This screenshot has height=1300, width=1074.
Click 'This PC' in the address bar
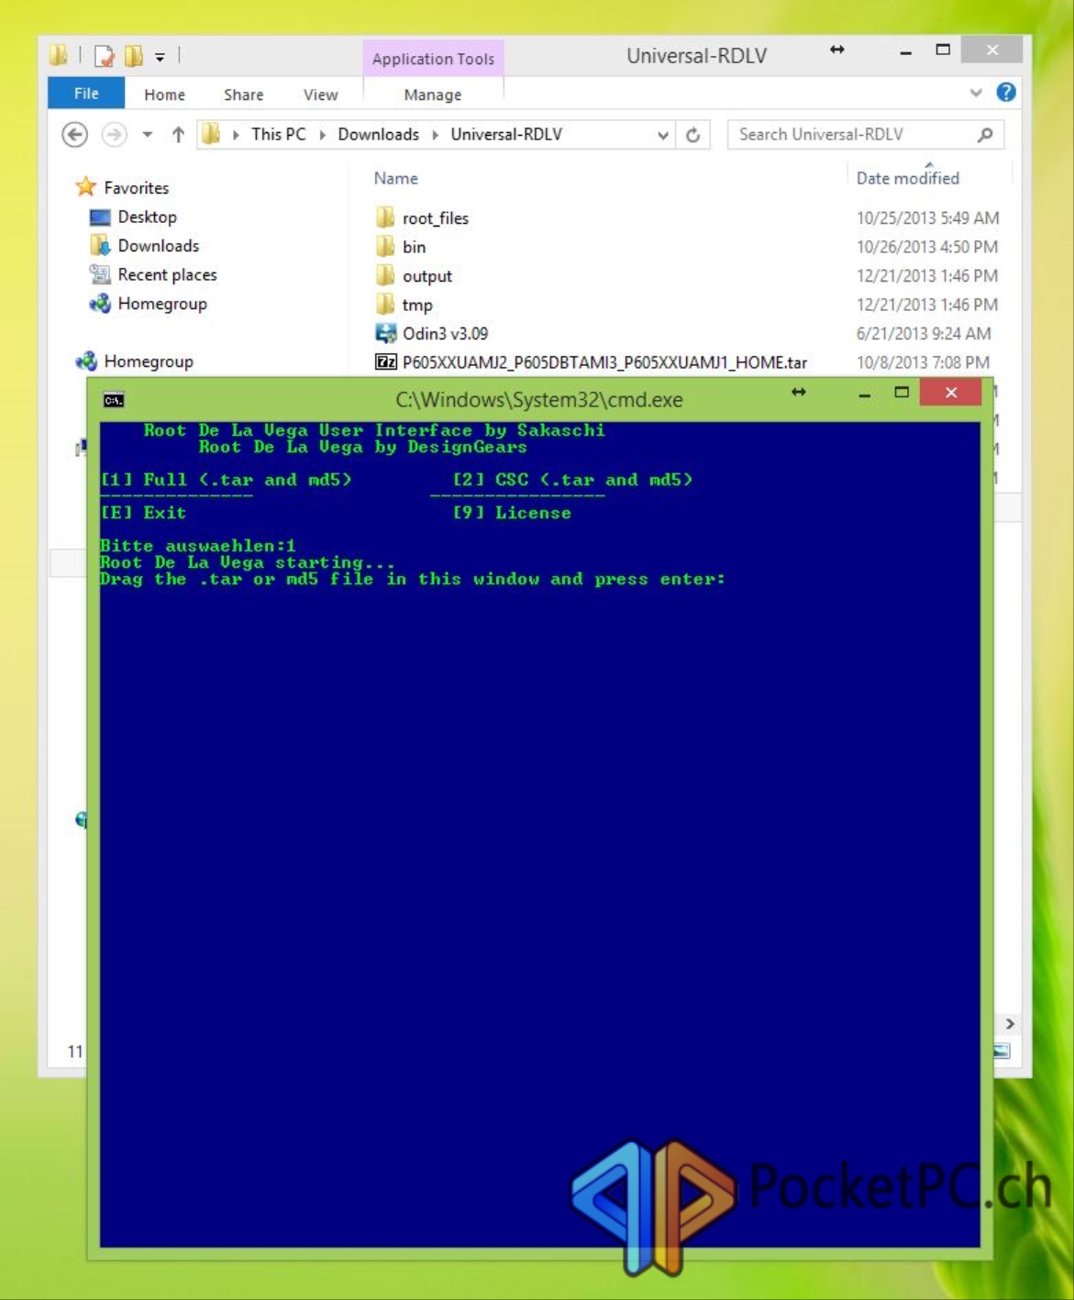coord(279,134)
